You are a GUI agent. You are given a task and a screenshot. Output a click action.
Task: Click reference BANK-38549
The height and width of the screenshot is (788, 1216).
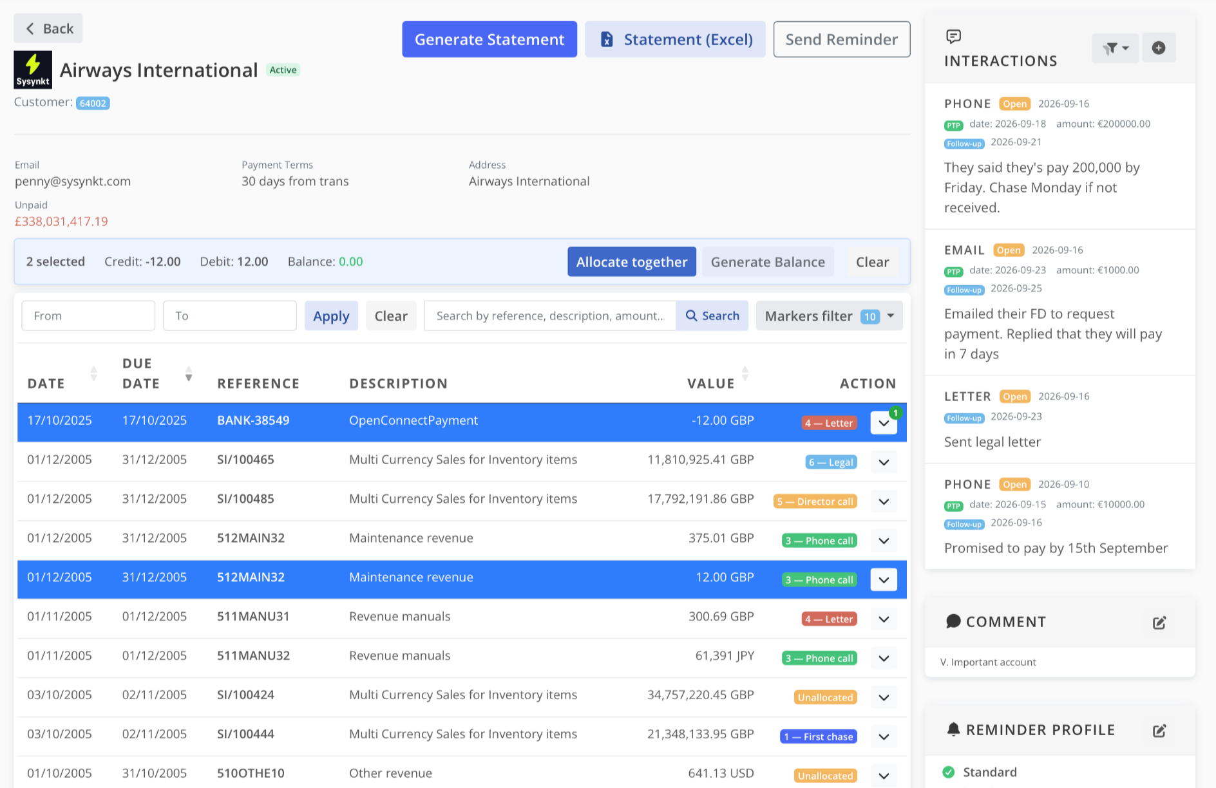(x=253, y=420)
